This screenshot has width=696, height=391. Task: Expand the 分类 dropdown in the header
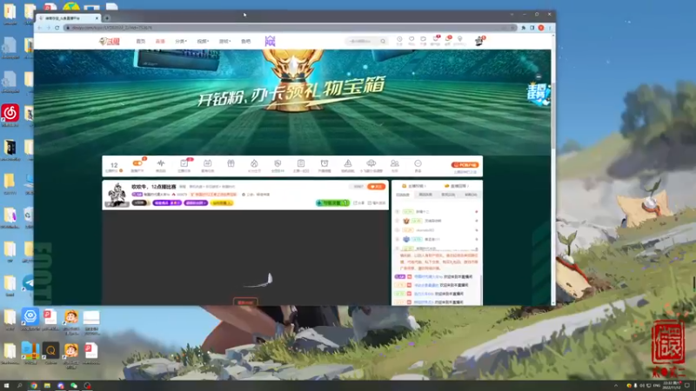181,41
